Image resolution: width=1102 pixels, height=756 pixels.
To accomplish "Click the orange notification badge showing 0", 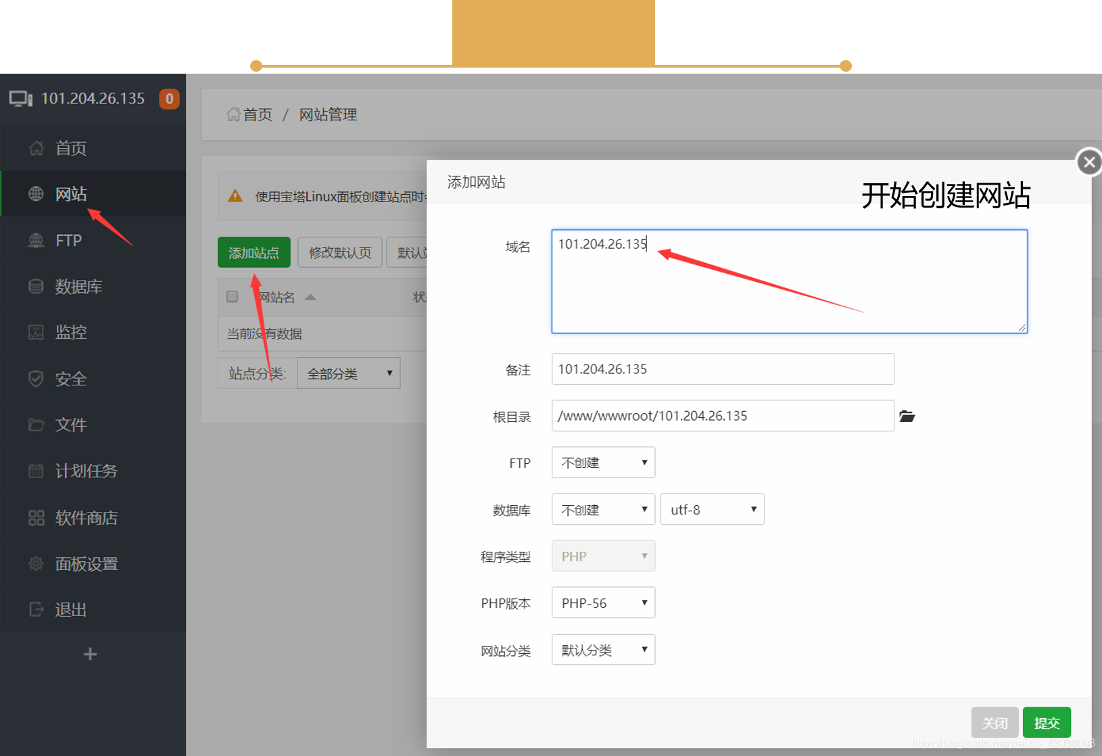I will click(169, 99).
